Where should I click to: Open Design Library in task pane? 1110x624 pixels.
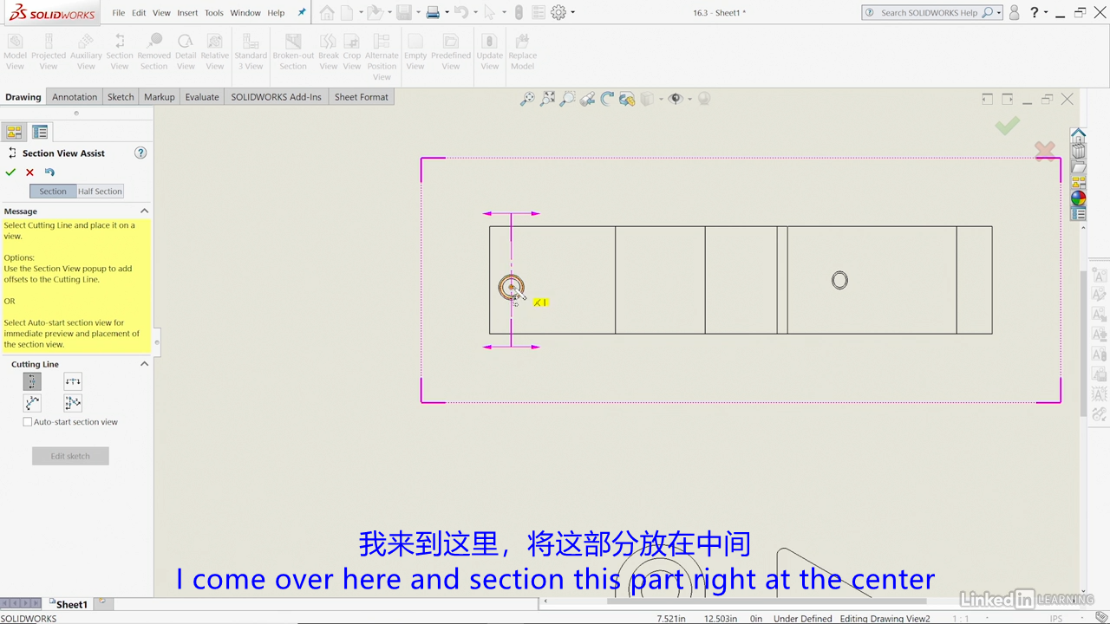1078,151
